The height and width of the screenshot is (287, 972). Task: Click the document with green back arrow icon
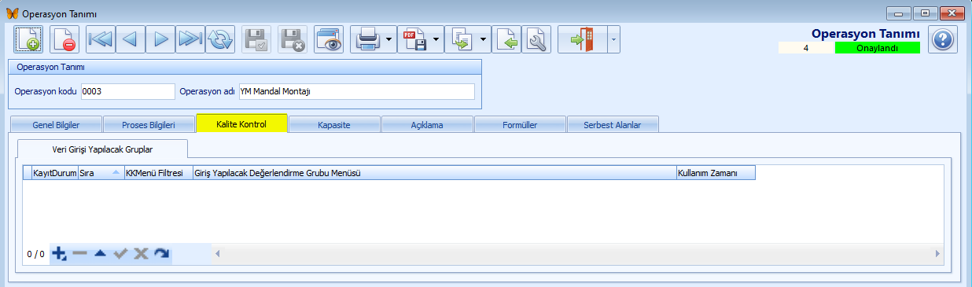pos(507,39)
